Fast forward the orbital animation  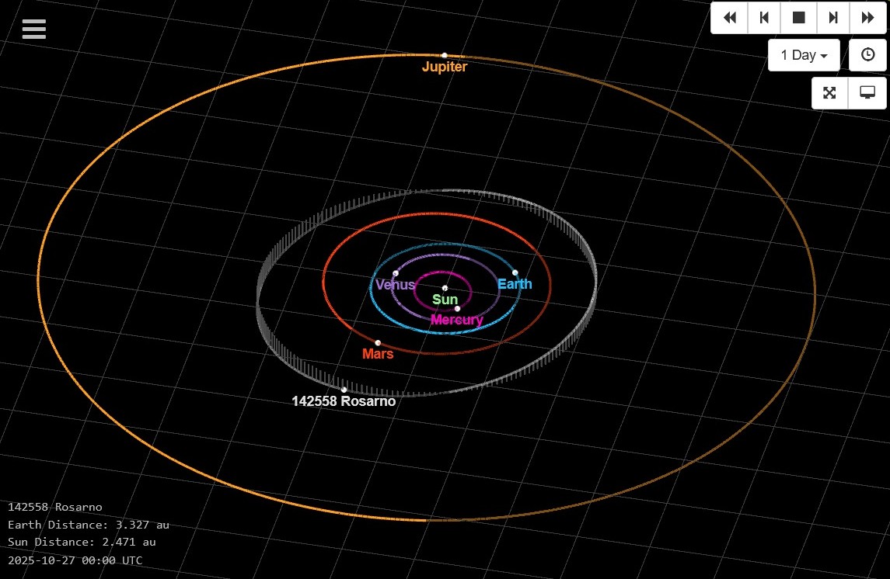(x=867, y=17)
